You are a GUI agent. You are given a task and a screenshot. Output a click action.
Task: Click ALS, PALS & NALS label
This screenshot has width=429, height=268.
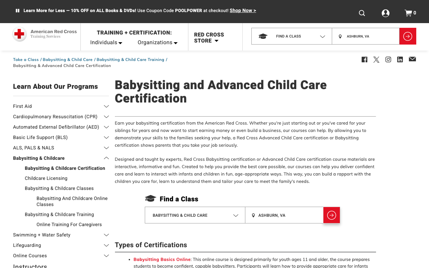click(x=34, y=148)
